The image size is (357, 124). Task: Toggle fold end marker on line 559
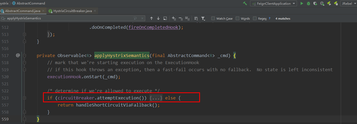tap(24, 119)
